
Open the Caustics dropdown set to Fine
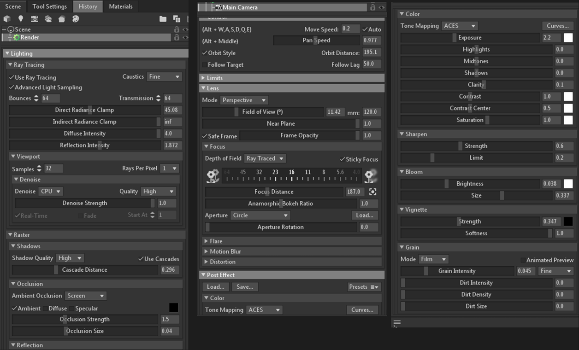(164, 76)
